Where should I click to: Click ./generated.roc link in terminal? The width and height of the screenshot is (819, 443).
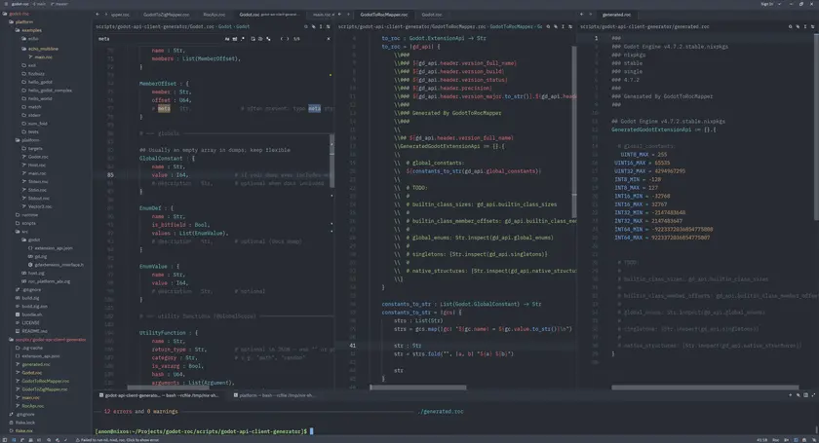pyautogui.click(x=441, y=412)
